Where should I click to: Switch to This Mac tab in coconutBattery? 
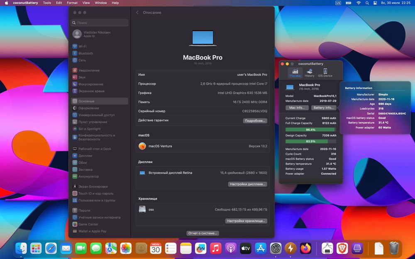pyautogui.click(x=295, y=73)
